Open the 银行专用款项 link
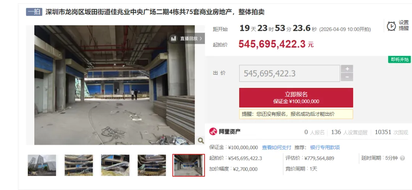Screen dimensions: 412x190 coord(325,147)
